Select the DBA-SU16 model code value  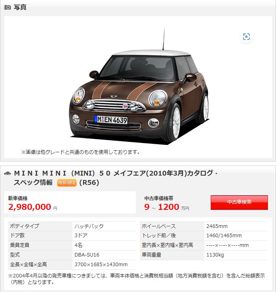[x=87, y=255]
